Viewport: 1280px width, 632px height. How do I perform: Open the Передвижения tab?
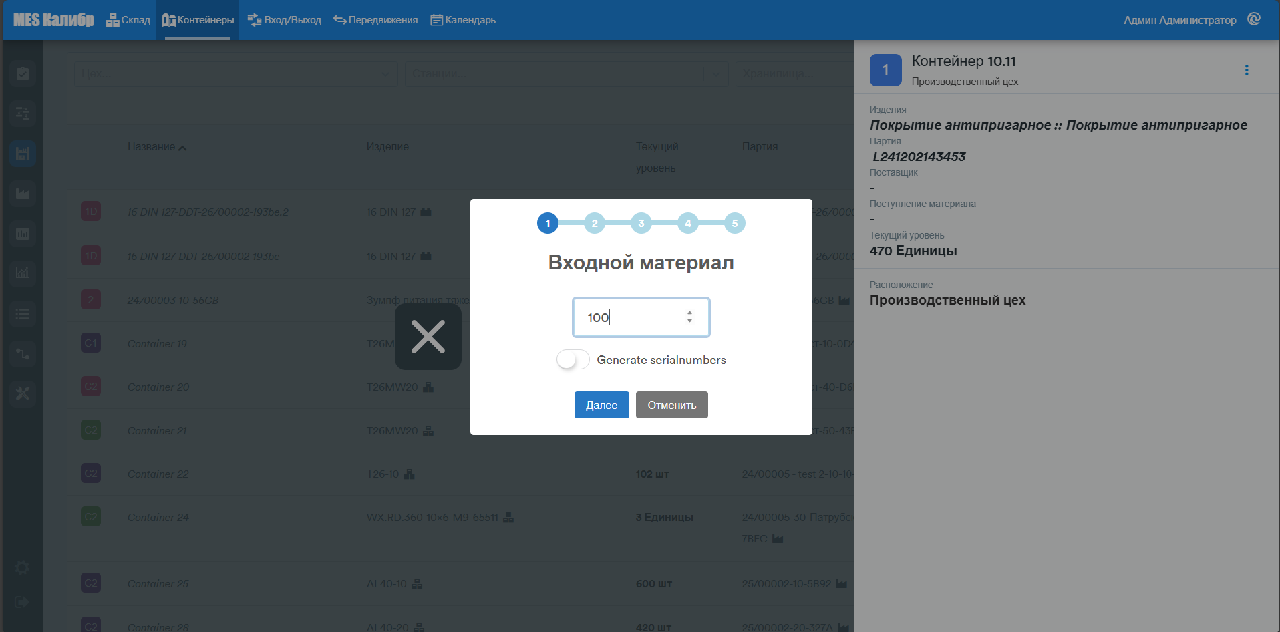point(375,20)
